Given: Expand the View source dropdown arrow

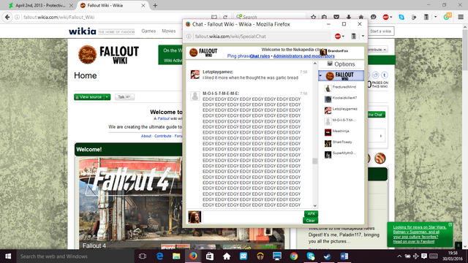Looking at the screenshot, I should coord(107,97).
